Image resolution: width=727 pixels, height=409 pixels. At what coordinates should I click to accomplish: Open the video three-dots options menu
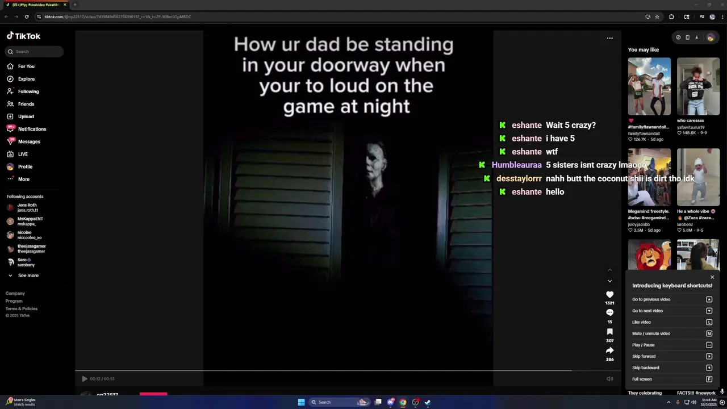(610, 38)
